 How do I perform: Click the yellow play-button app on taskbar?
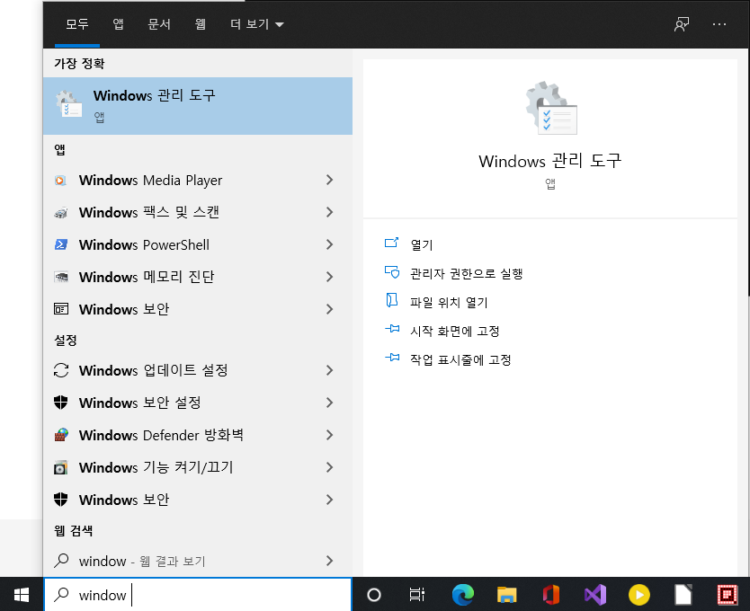point(639,595)
